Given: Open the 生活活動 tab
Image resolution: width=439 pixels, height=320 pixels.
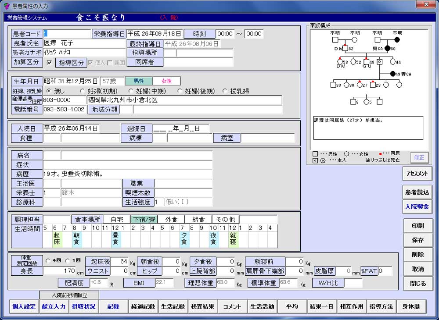Looking at the screenshot, I should 262,306.
